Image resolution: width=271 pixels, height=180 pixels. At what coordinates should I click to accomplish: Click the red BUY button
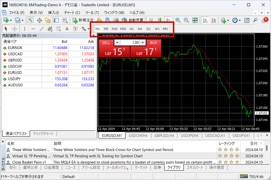coord(154,43)
